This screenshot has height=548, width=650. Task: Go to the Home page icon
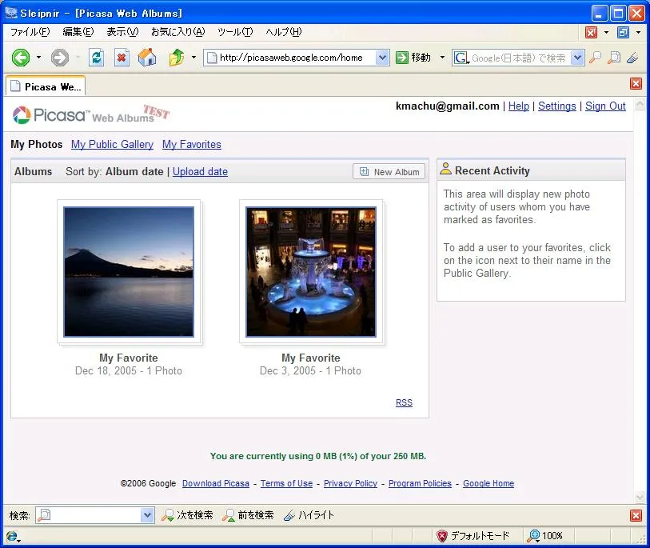[x=146, y=57]
